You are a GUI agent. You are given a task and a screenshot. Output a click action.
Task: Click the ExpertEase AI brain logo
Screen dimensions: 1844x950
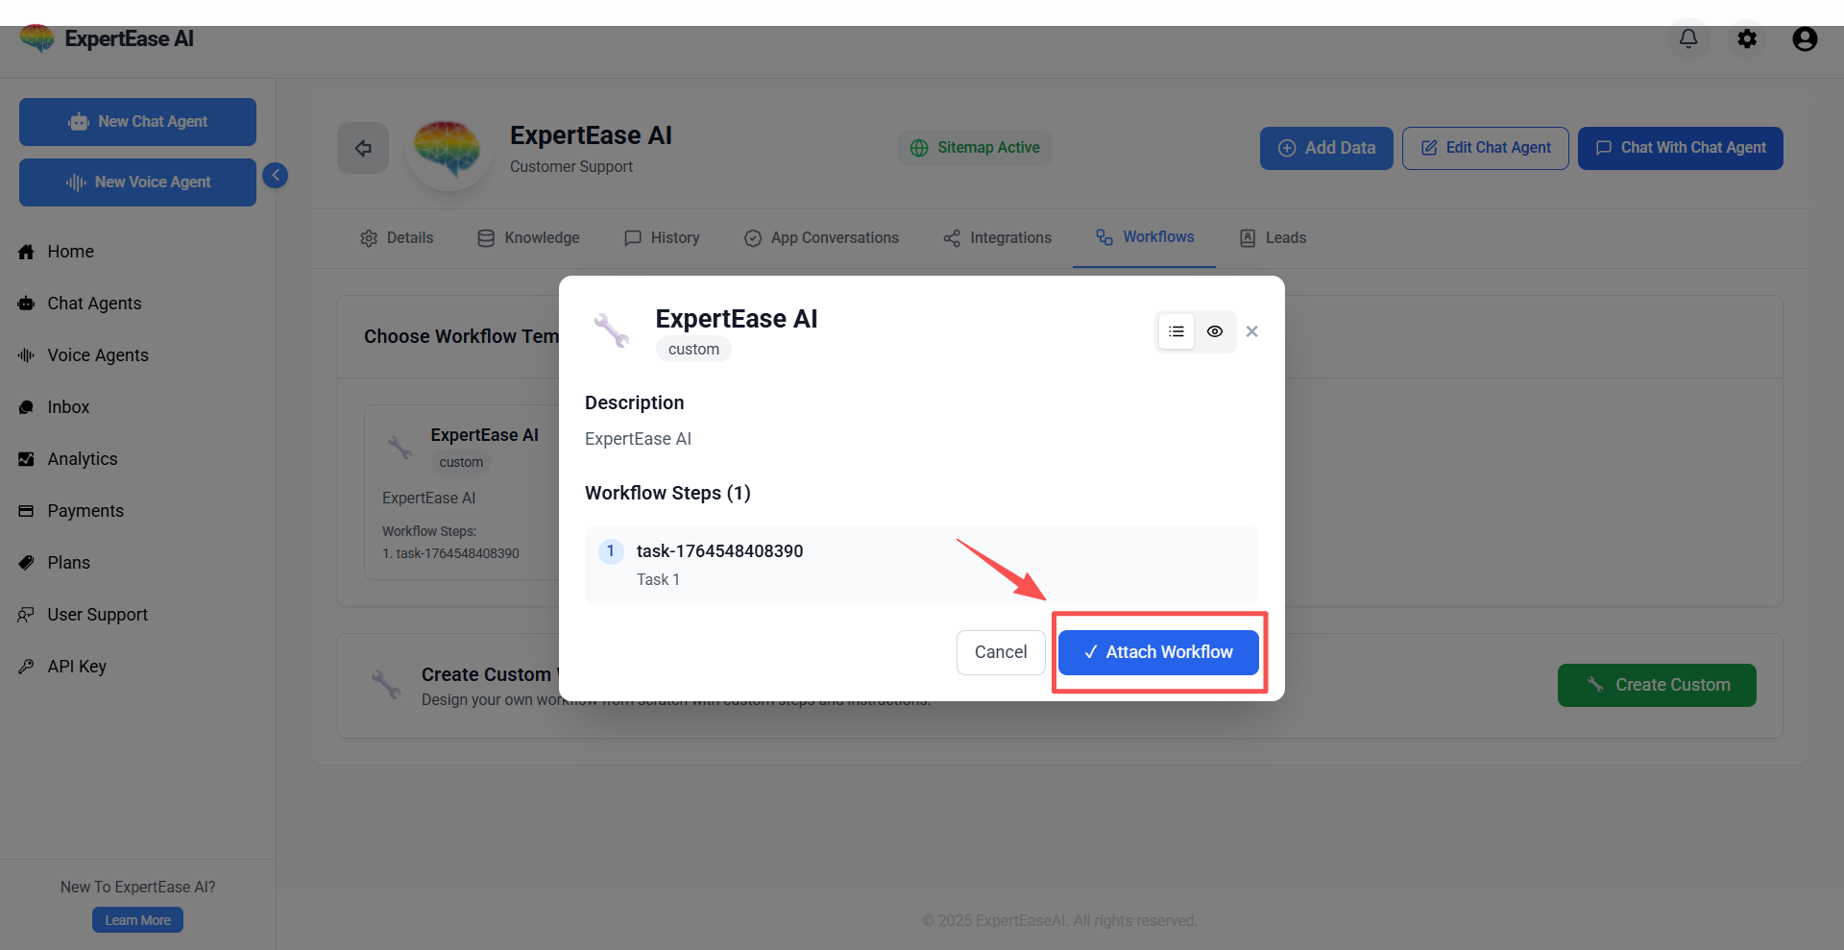pyautogui.click(x=37, y=38)
